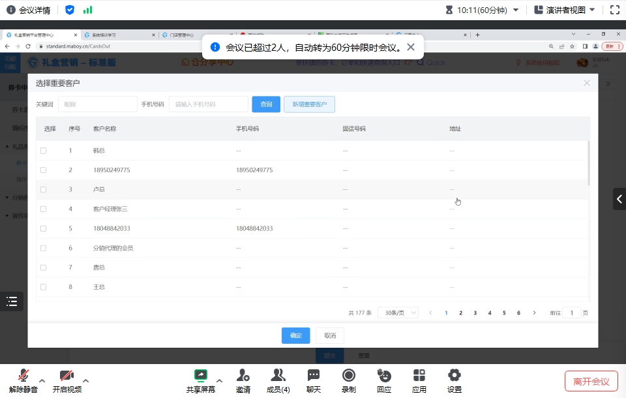Start recording with 录制 icon
Viewport: 626px width, 398px height.
349,376
